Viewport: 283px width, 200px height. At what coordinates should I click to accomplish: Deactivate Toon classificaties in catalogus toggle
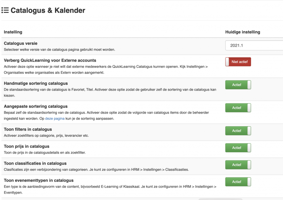(x=238, y=165)
